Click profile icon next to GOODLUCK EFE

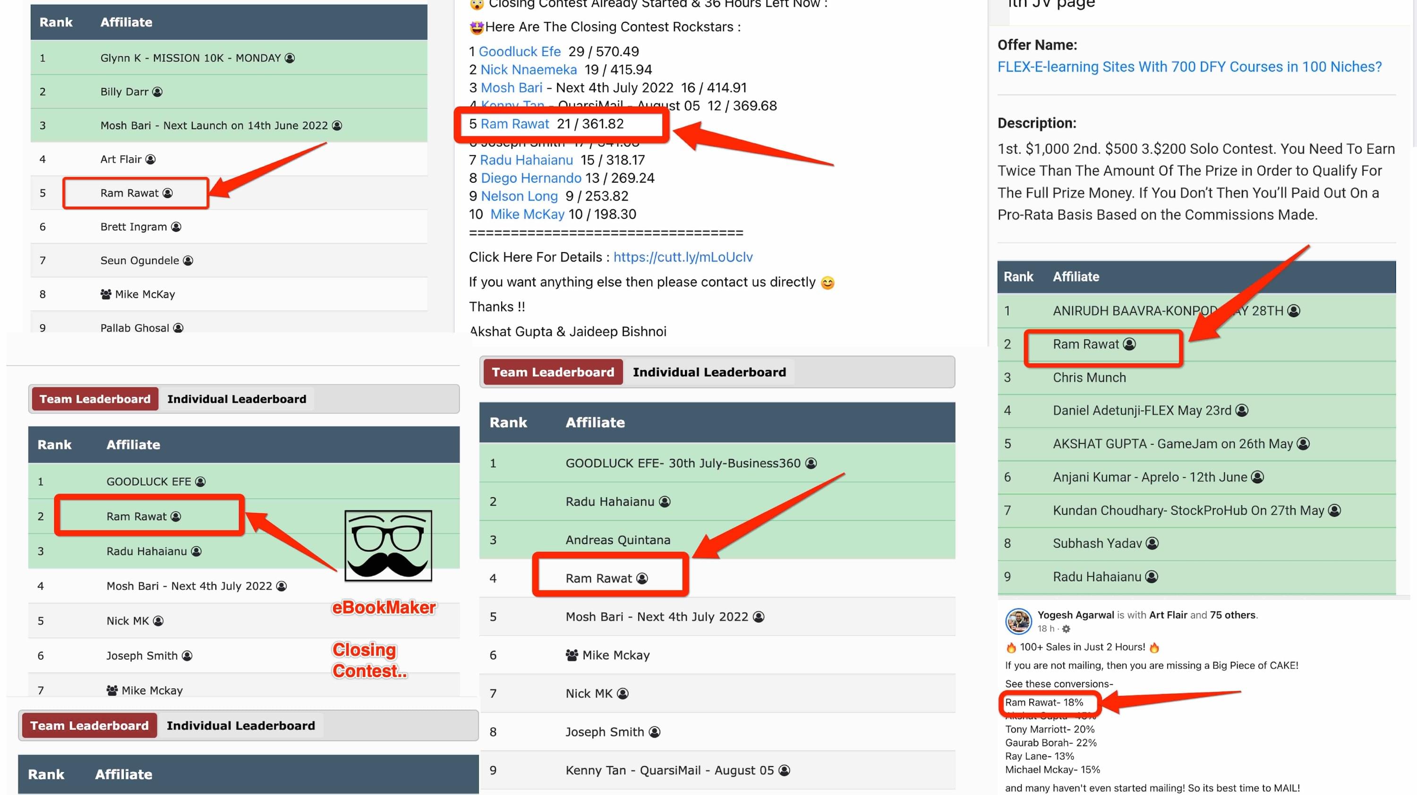point(200,482)
